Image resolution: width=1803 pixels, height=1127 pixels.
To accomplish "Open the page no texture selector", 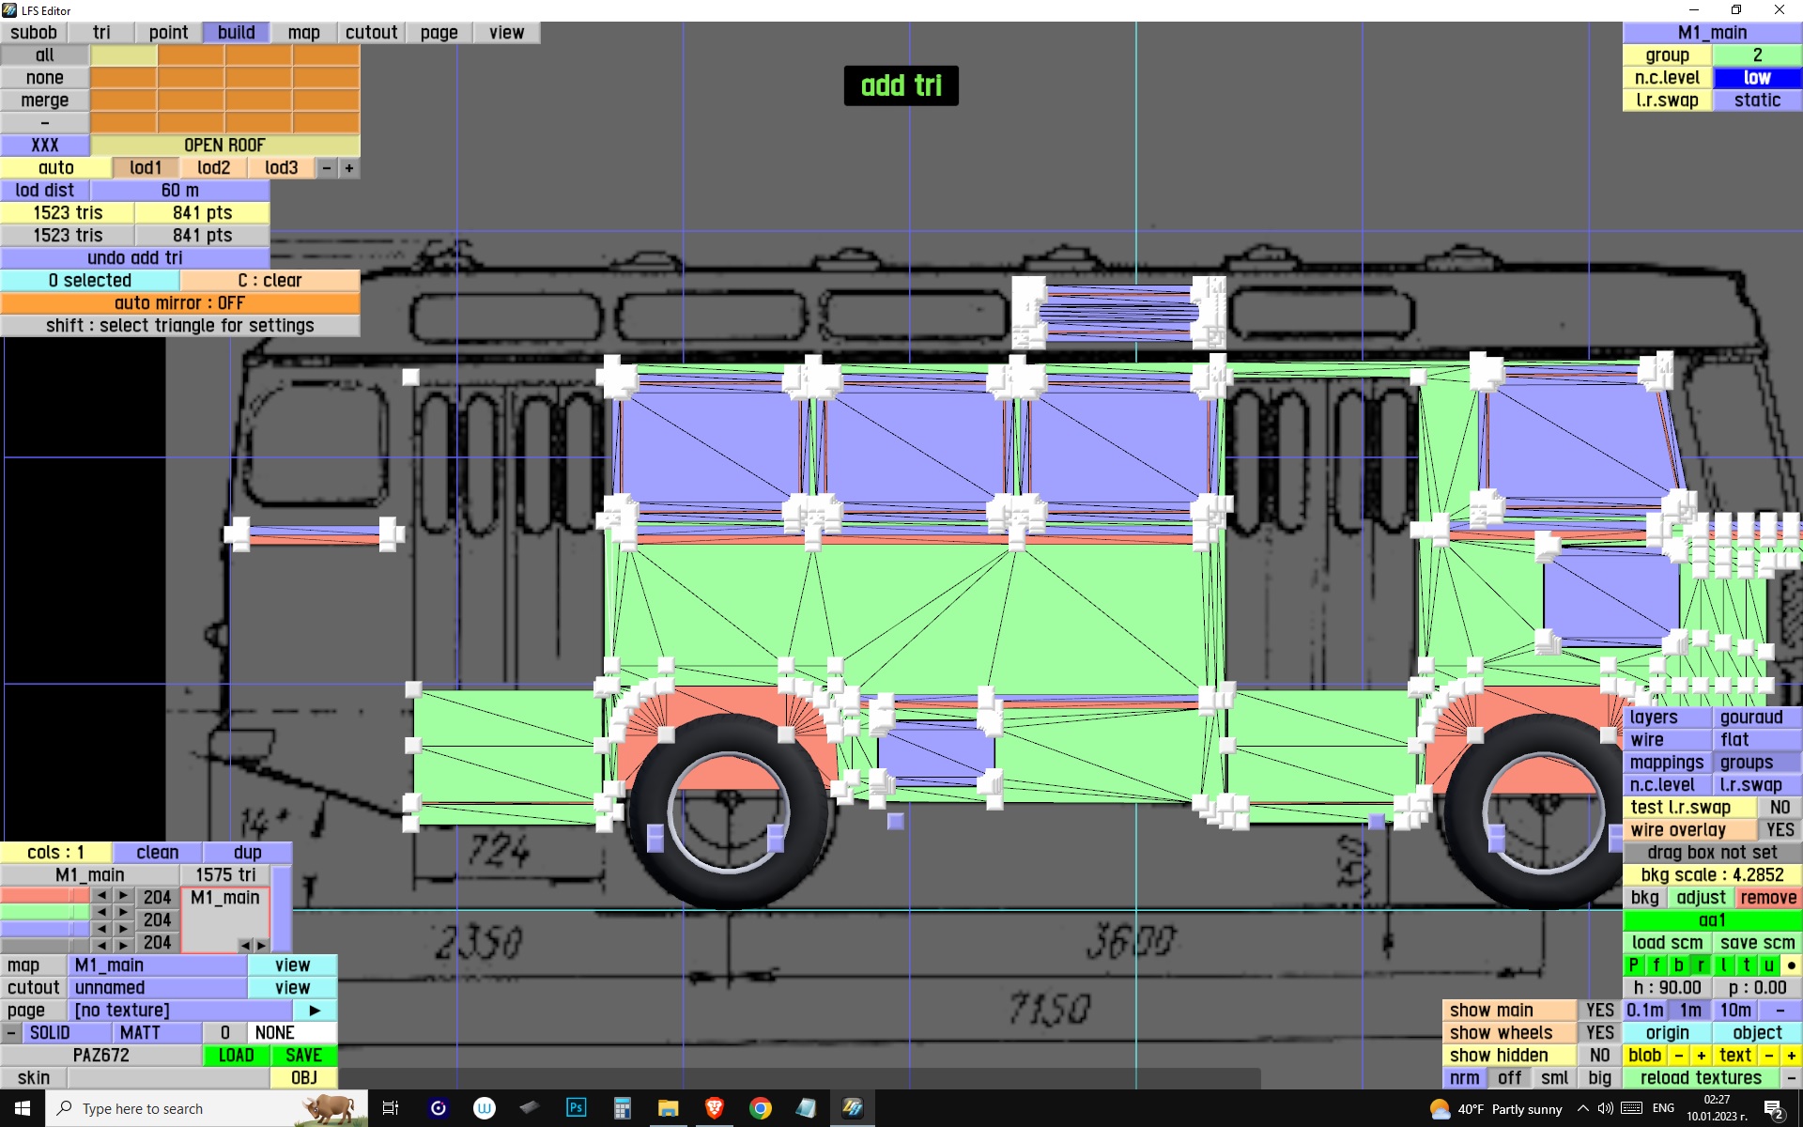I will 178,1011.
